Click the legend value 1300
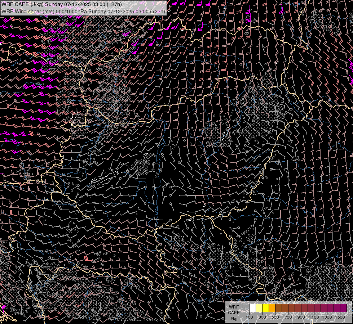 [x=327, y=317]
